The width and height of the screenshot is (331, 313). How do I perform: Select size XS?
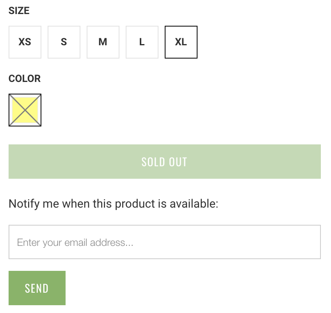click(25, 42)
